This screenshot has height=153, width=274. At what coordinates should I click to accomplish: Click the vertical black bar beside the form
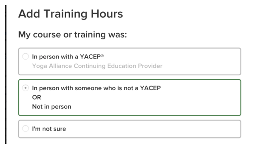[x=6, y=75]
